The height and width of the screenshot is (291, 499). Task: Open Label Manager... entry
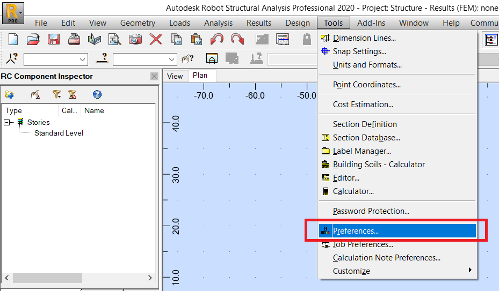click(x=397, y=151)
